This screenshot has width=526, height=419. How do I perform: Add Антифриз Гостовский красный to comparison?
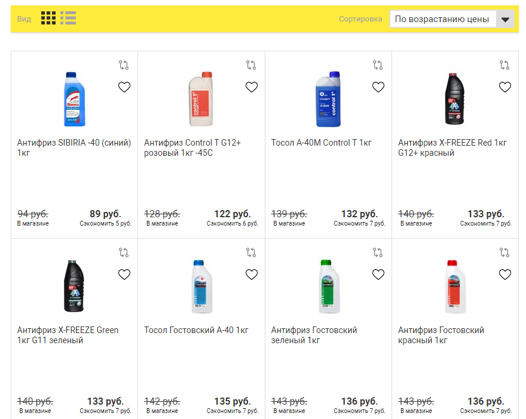(504, 252)
